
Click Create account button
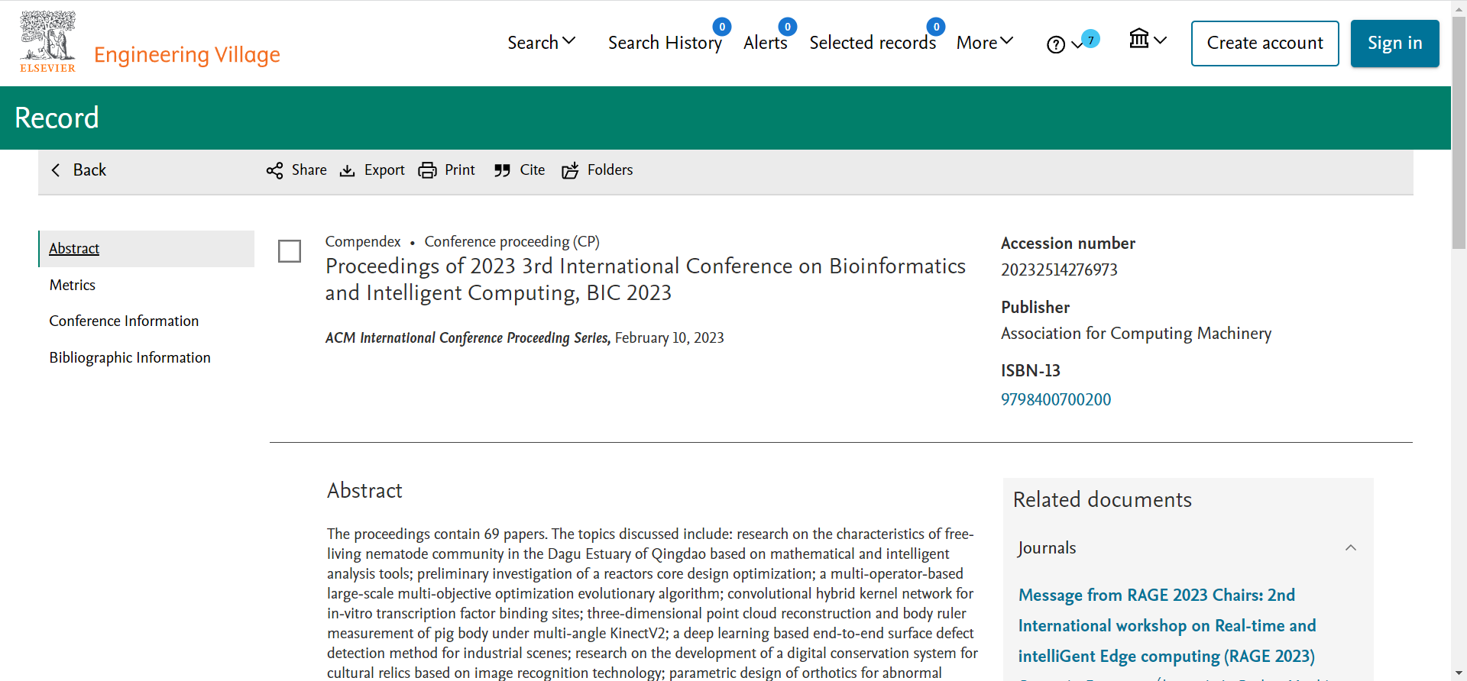1265,44
